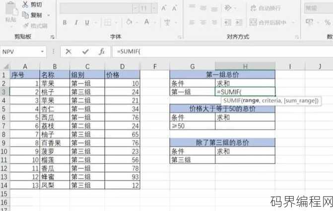333x211 pixels.
Task: Click SUMIF link in formula tooltip
Action: point(232,101)
